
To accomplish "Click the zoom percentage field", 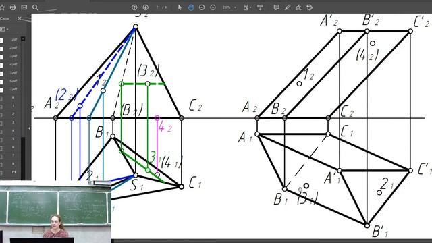I will pos(227,7).
